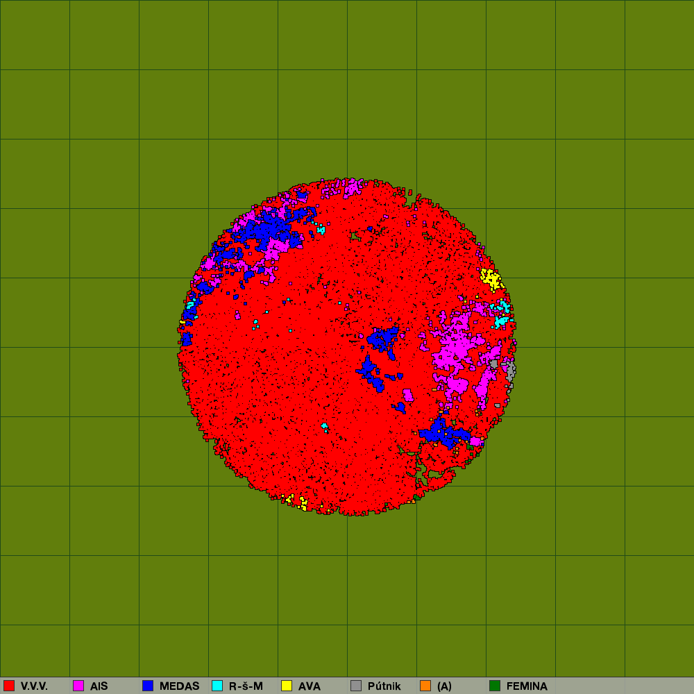Select the V.V.V. legend label
Image resolution: width=694 pixels, height=694 pixels.
pos(34,686)
